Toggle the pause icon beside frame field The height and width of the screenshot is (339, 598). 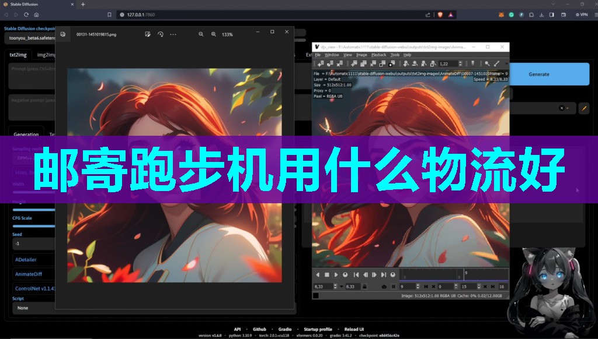(394, 287)
